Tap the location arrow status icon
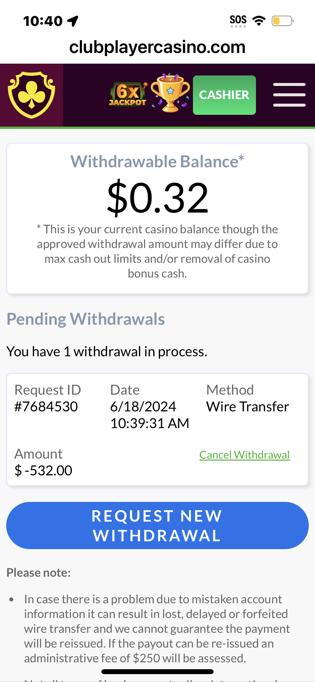Viewport: 315px width, 682px height. tap(73, 21)
